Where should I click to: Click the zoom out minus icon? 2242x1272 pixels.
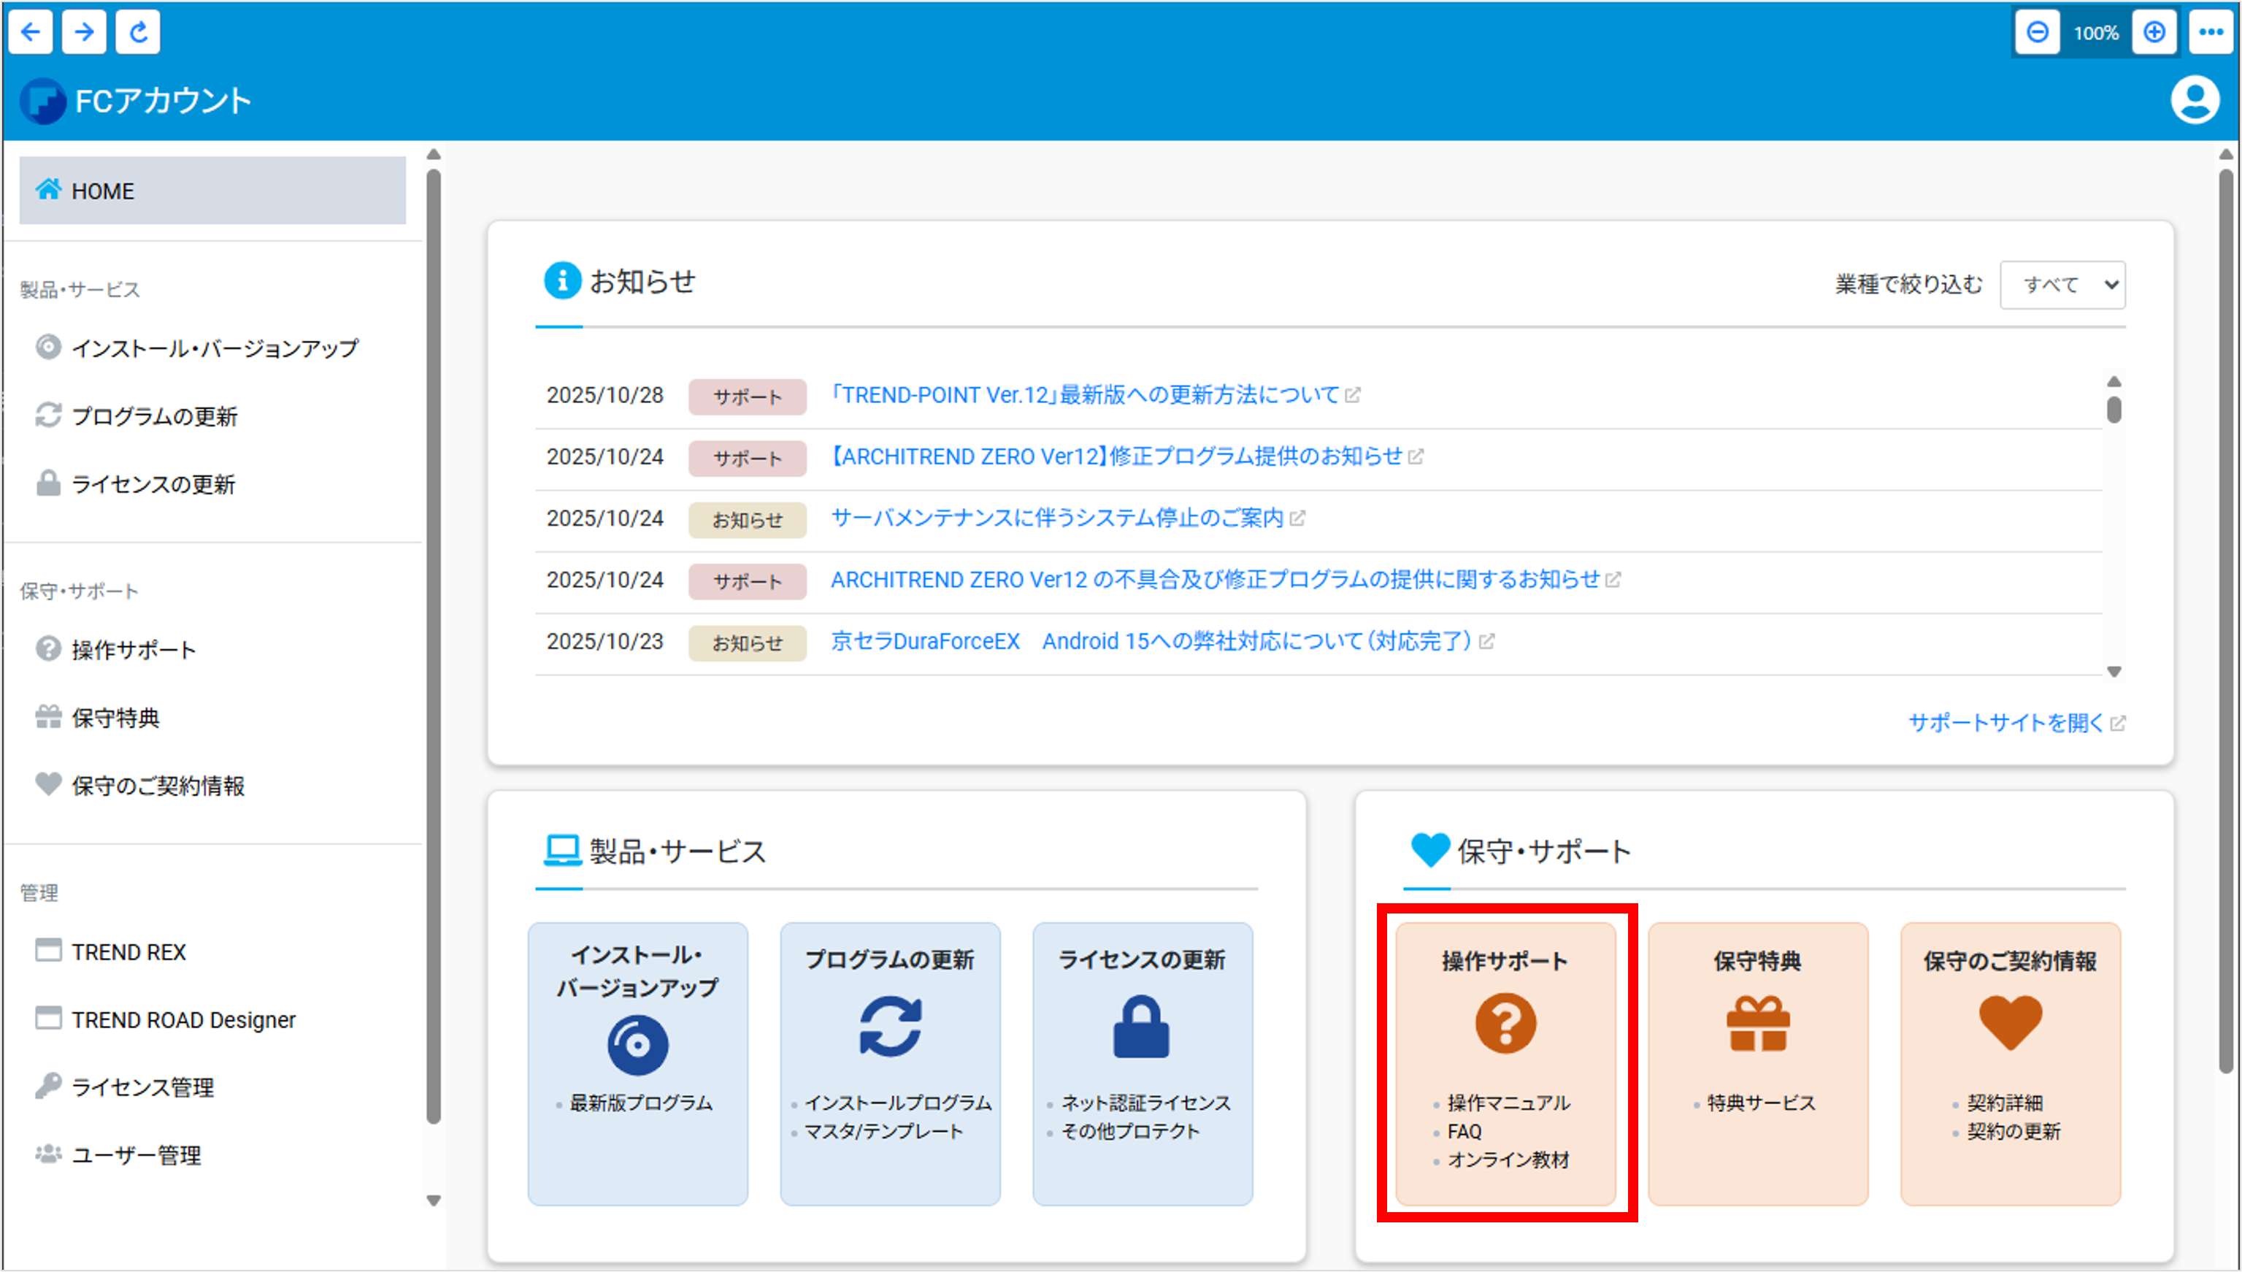point(2037,32)
